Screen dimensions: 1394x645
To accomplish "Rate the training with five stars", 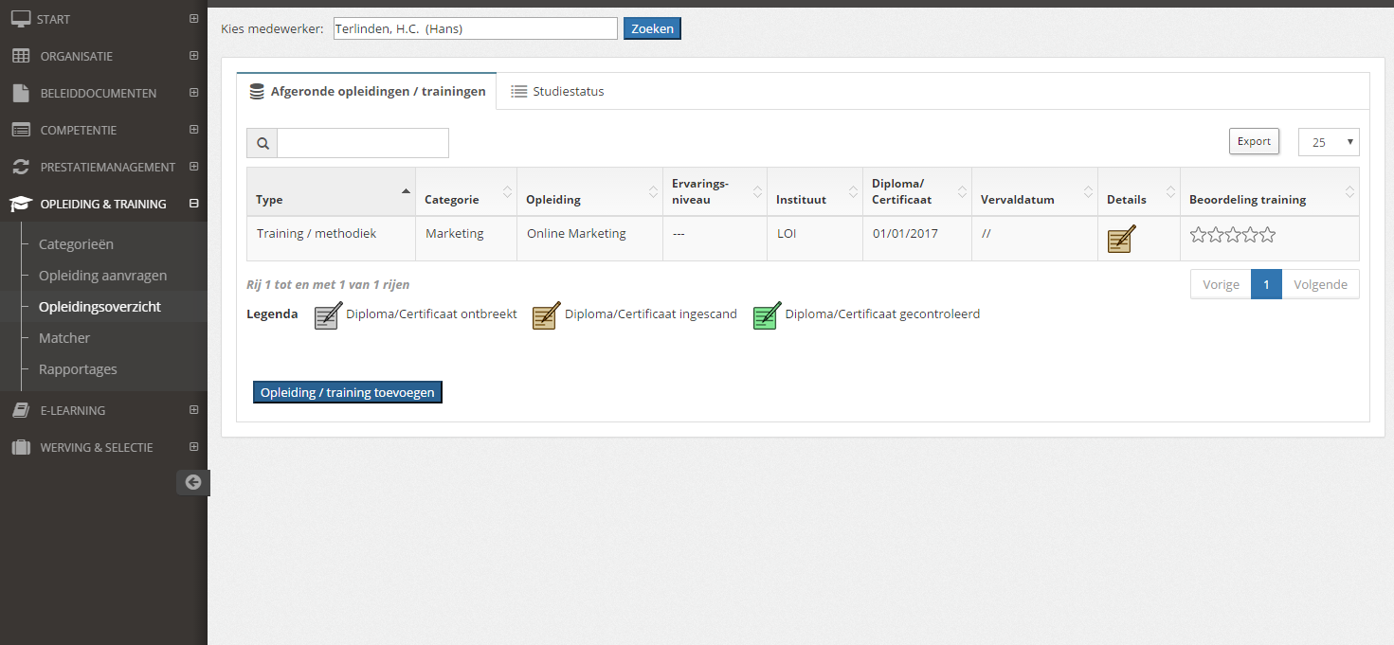I will [1267, 235].
